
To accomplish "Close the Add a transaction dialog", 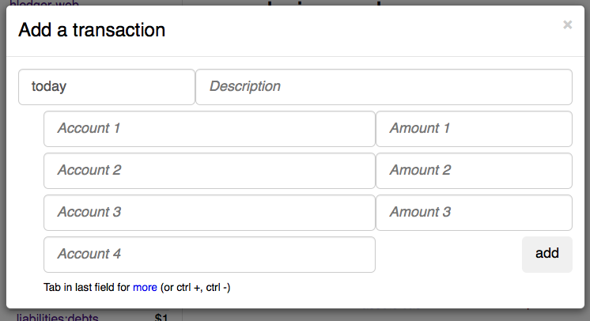I will click(x=567, y=25).
